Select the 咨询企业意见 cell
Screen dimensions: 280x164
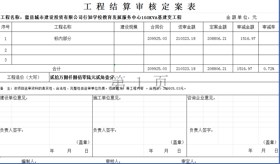(x=201, y=98)
